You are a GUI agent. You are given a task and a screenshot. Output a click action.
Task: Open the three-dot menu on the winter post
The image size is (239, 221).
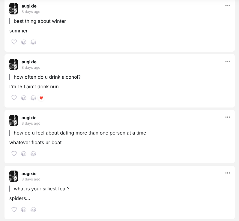click(227, 5)
